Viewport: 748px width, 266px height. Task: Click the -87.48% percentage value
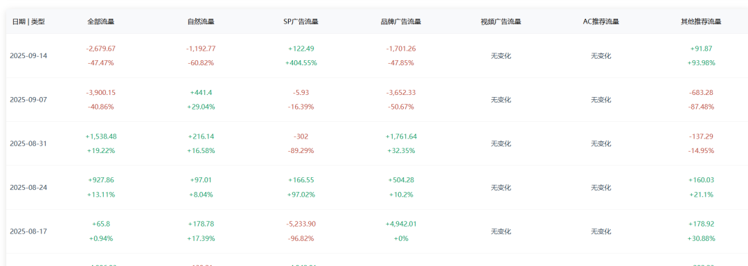(701, 107)
